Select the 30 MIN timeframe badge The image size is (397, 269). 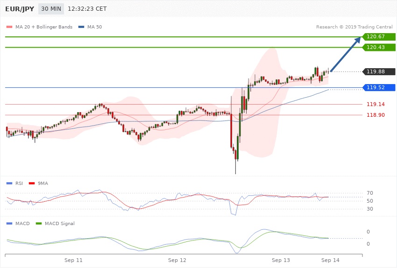(51, 9)
